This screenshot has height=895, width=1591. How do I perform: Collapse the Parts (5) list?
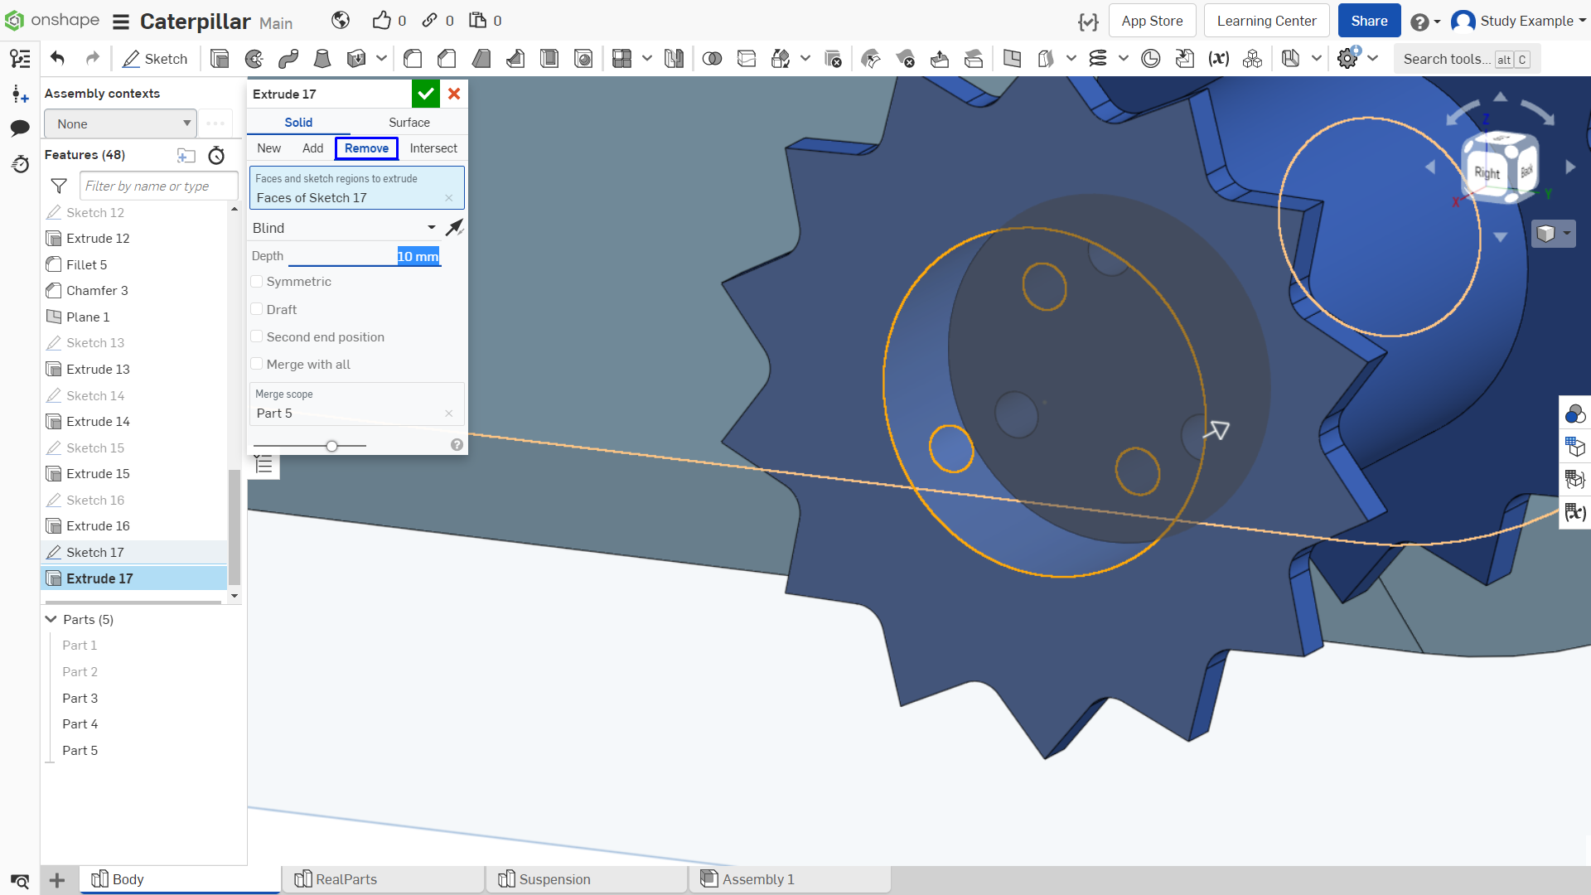coord(51,619)
